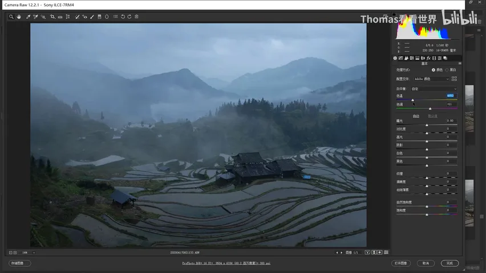Click the 饱和度 saturation slider handle
486x273 pixels.
427,214
